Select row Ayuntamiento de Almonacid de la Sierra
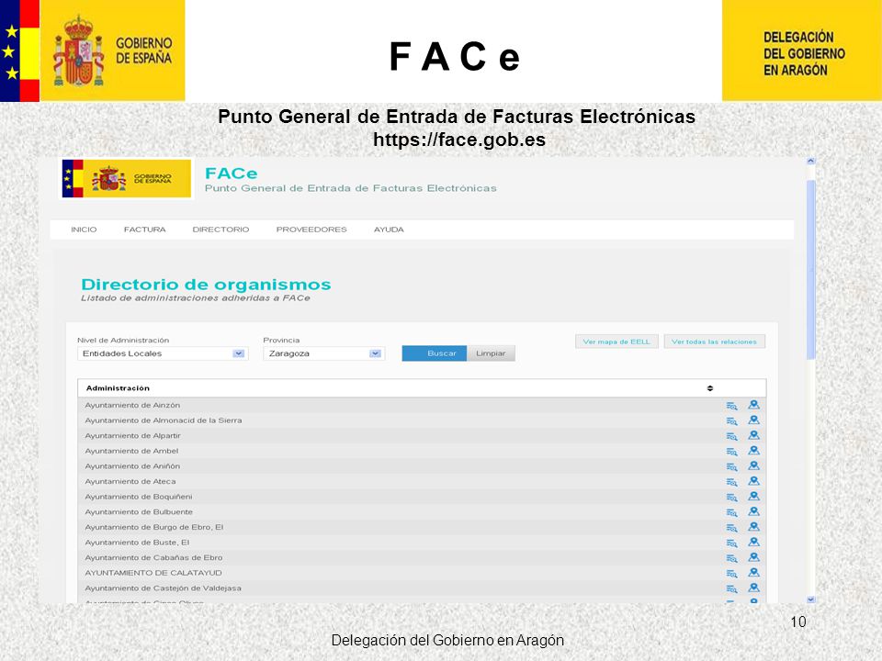The width and height of the screenshot is (882, 661). point(422,420)
